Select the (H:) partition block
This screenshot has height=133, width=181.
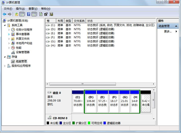135,101
